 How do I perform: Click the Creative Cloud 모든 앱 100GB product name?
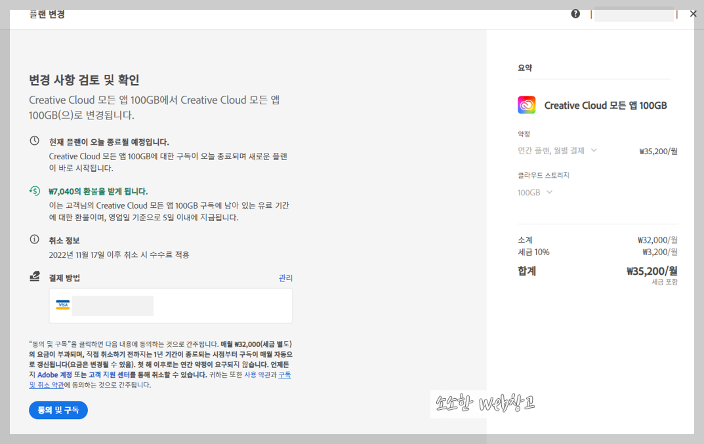(605, 106)
